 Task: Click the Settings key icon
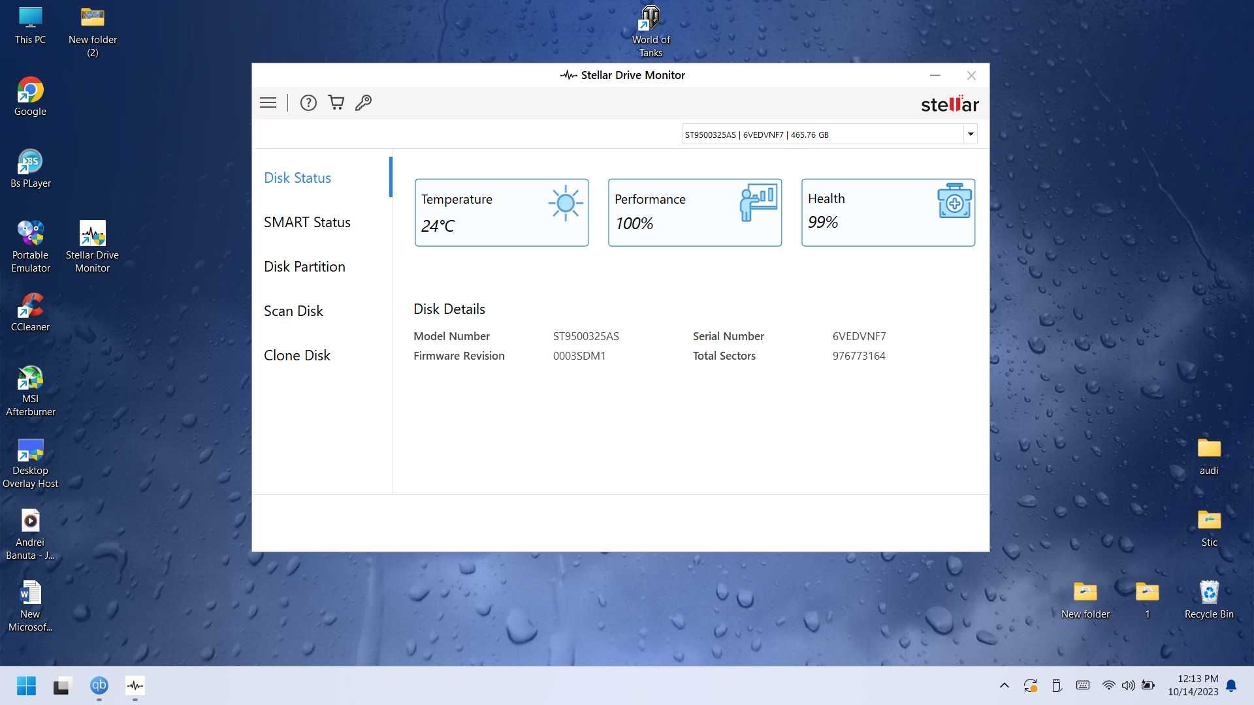click(x=363, y=102)
